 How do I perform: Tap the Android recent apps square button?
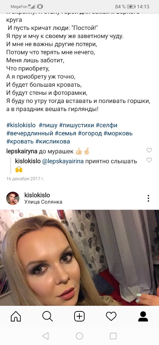point(113,336)
